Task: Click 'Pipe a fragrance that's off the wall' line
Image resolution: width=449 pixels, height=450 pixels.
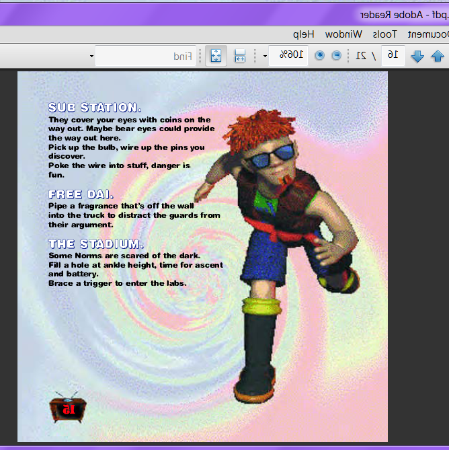Action: click(x=121, y=206)
